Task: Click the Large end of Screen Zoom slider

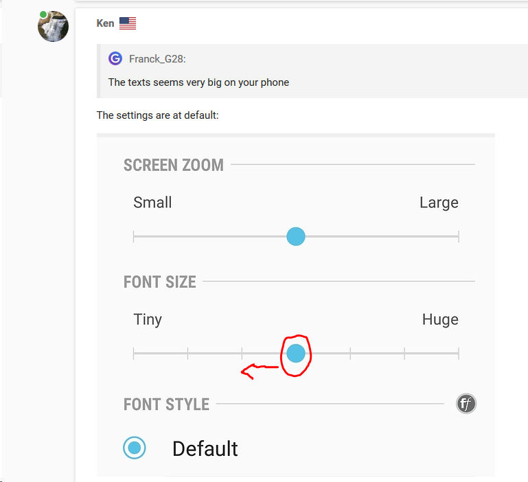Action: click(458, 237)
